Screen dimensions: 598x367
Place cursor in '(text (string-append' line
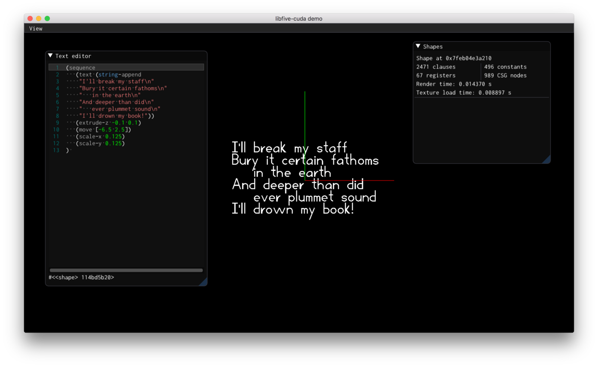tap(108, 74)
